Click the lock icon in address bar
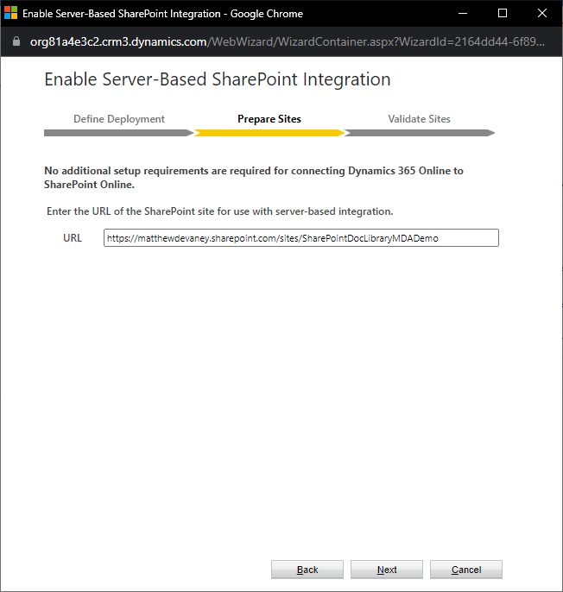The height and width of the screenshot is (592, 563). pyautogui.click(x=16, y=41)
